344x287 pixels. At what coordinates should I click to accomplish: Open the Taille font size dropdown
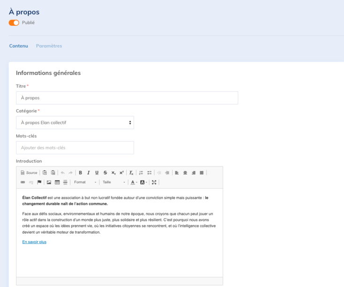[x=114, y=182]
